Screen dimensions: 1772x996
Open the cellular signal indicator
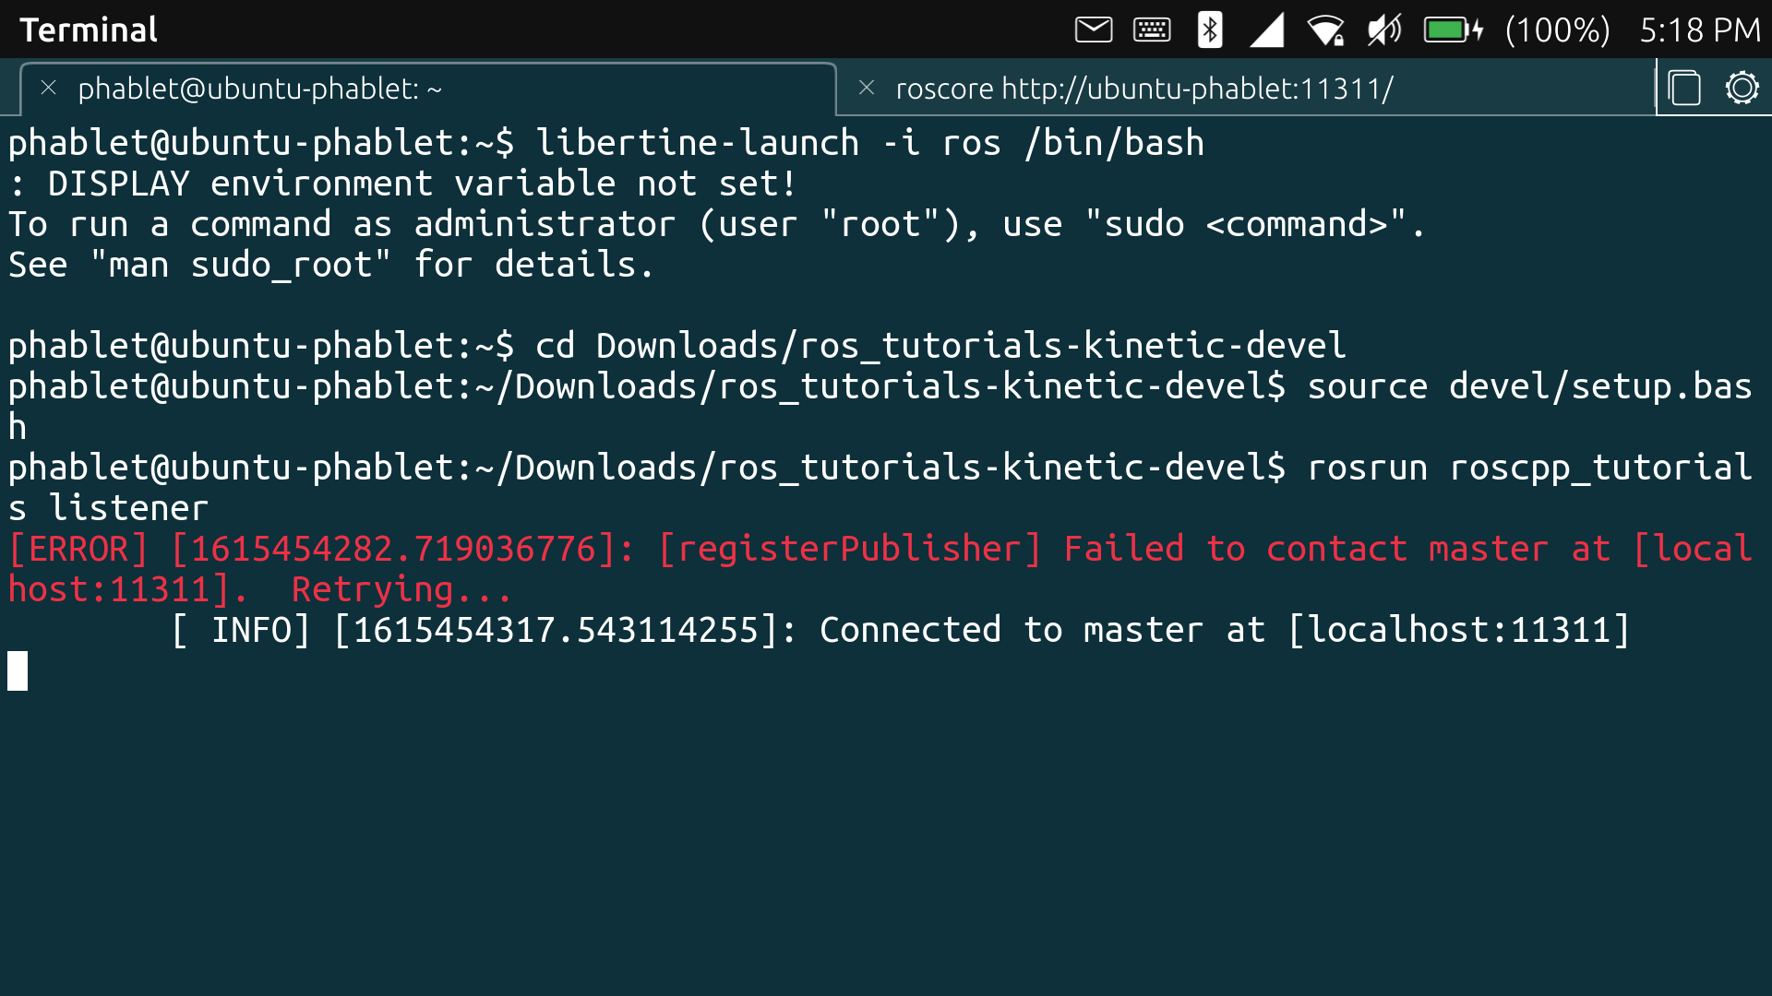pos(1267,29)
